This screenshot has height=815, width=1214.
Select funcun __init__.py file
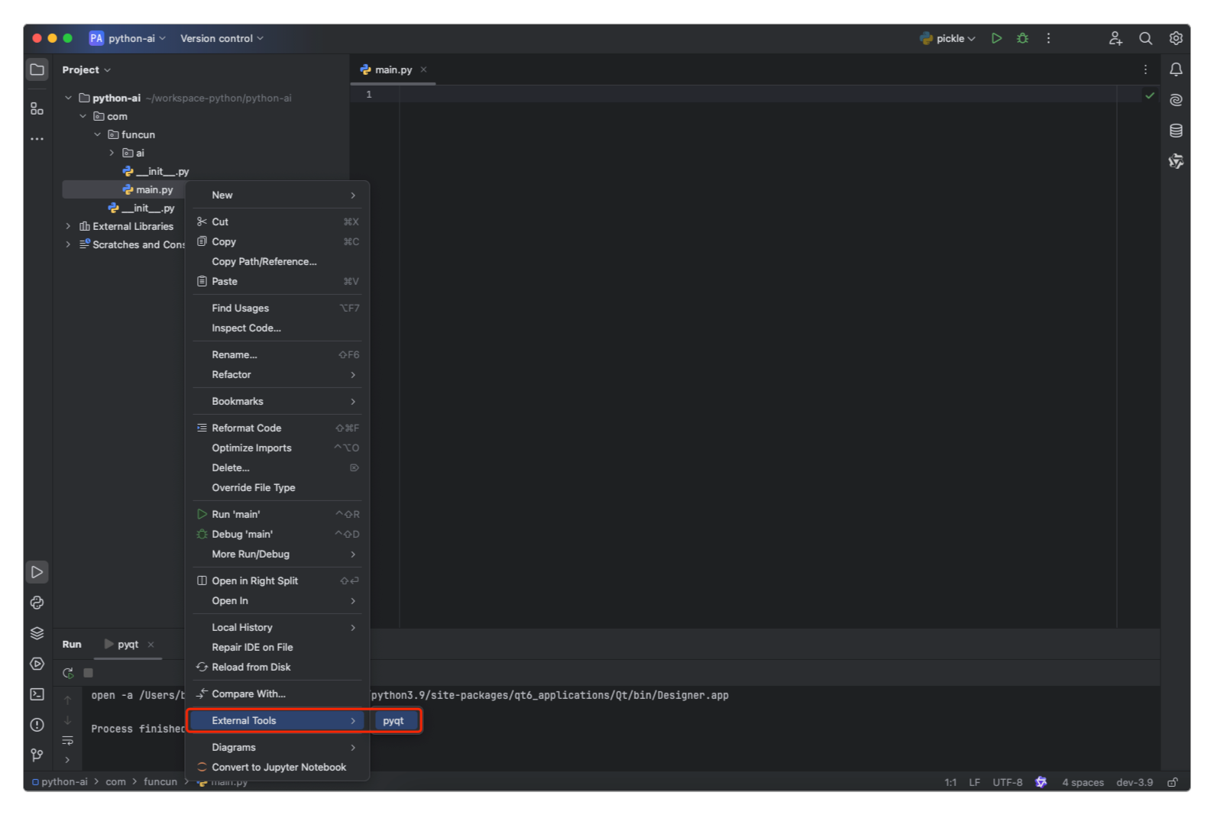click(x=155, y=171)
